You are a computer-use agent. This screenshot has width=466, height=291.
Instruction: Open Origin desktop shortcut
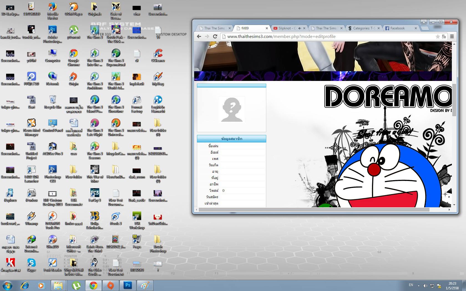tap(74, 79)
